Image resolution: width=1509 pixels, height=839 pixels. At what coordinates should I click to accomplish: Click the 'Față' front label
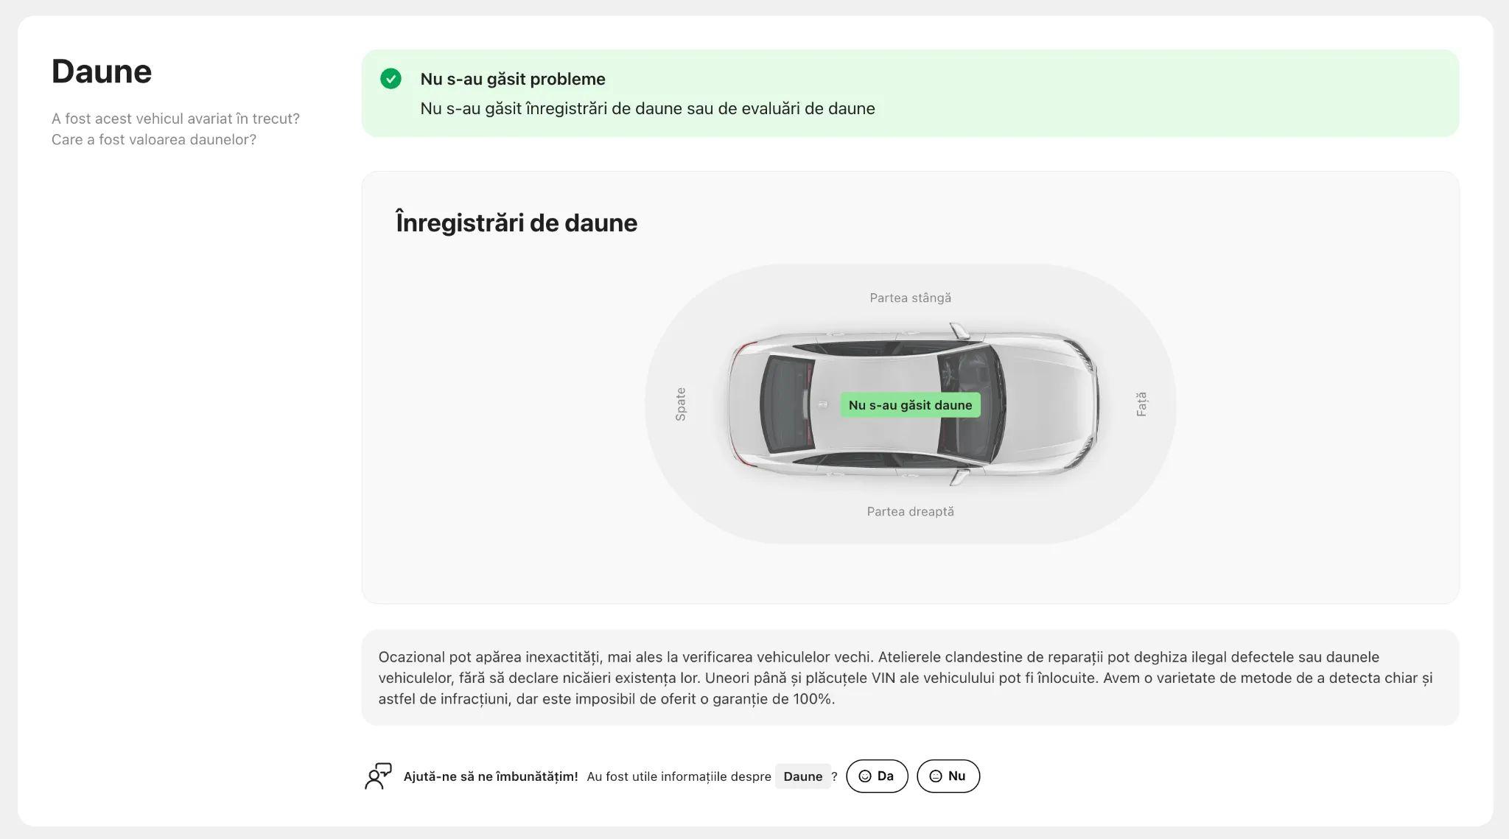1141,404
